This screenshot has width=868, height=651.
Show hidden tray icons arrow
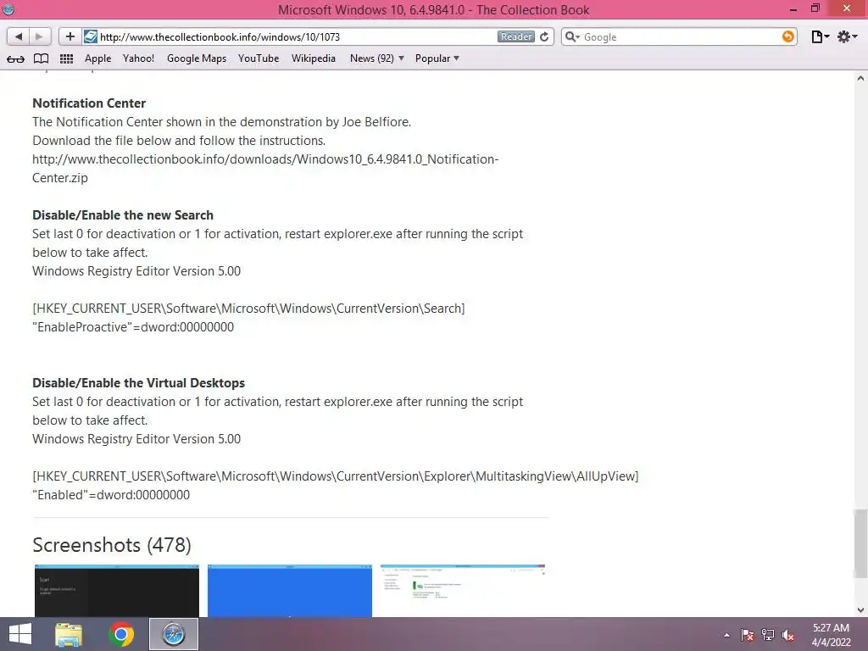[726, 636]
